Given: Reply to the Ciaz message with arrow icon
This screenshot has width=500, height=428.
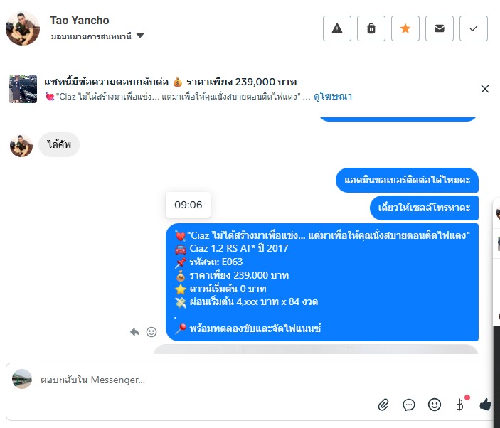Looking at the screenshot, I should 134,332.
